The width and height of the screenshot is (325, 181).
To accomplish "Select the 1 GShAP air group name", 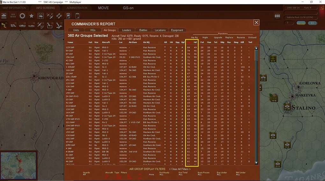I will 70,67.
